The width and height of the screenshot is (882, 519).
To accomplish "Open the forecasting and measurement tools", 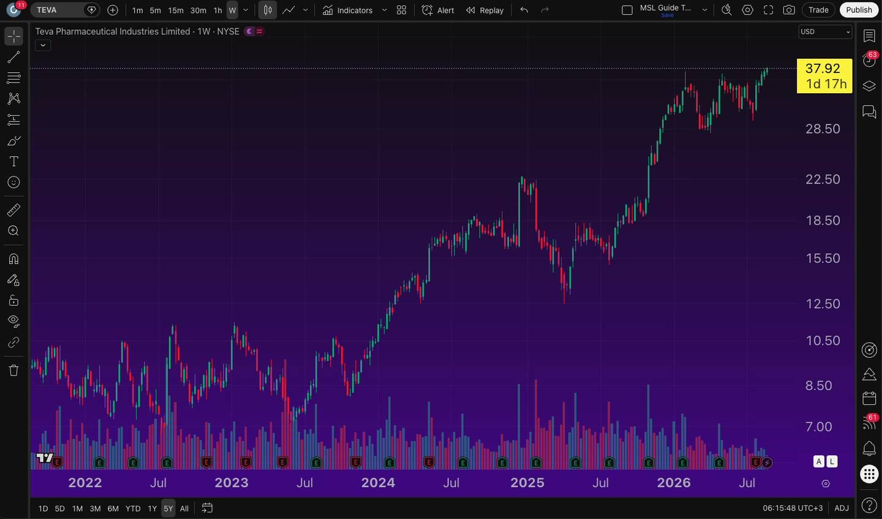I will 13,119.
